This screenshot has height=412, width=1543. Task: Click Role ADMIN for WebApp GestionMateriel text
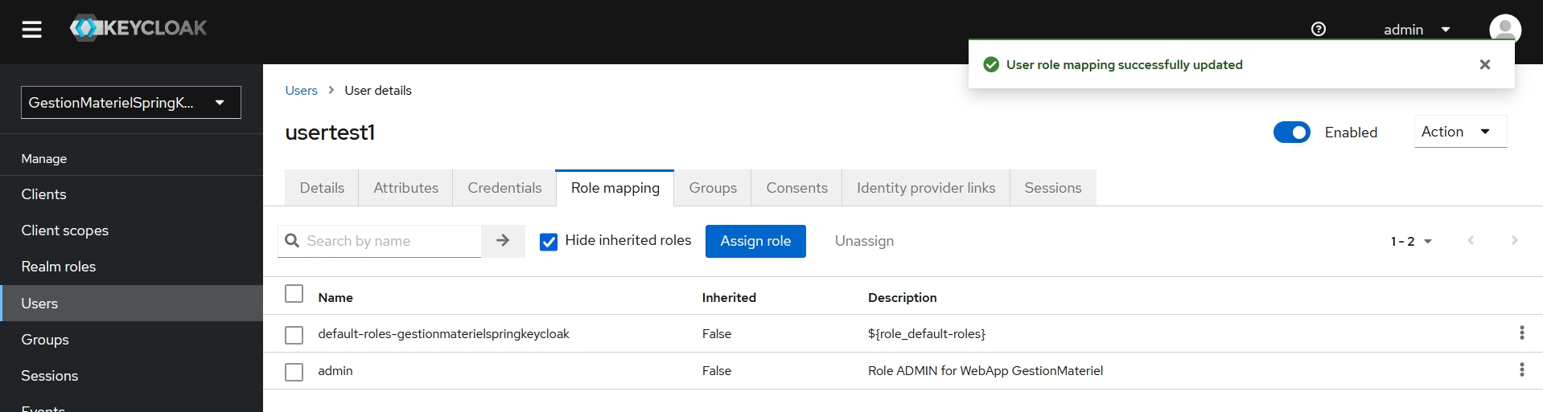point(985,371)
